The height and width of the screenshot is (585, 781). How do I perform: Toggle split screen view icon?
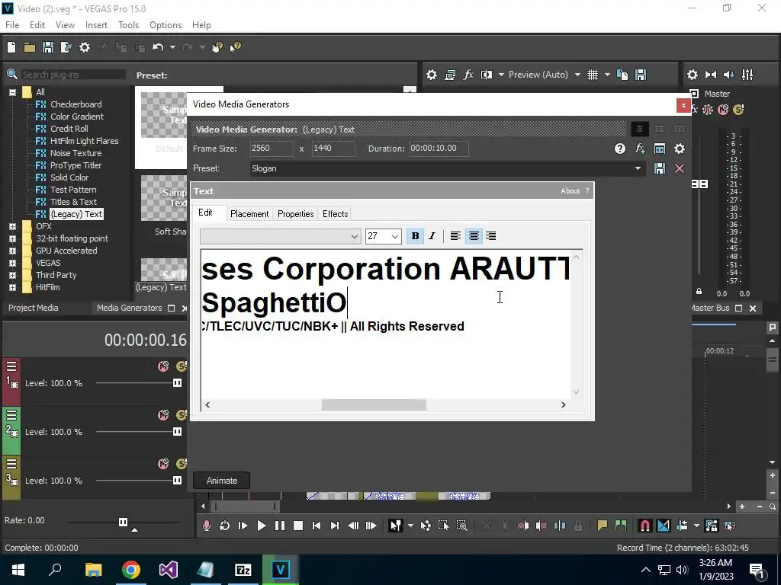[x=486, y=75]
